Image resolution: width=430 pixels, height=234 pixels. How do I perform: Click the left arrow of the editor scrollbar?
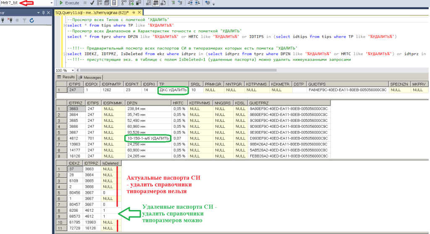(78, 70)
